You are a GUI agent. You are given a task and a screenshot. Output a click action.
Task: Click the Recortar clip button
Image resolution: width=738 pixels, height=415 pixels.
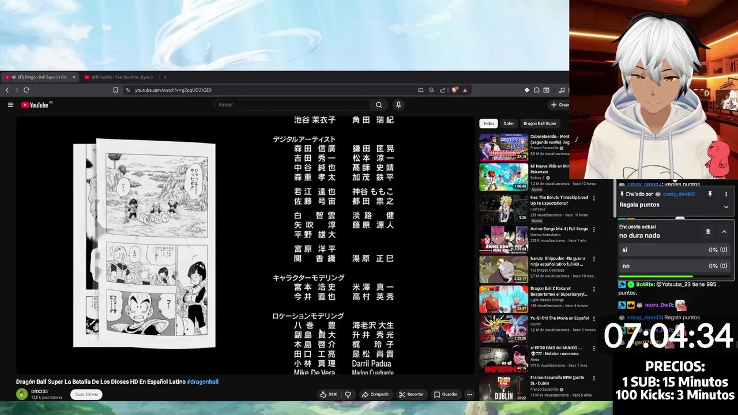tap(412, 394)
